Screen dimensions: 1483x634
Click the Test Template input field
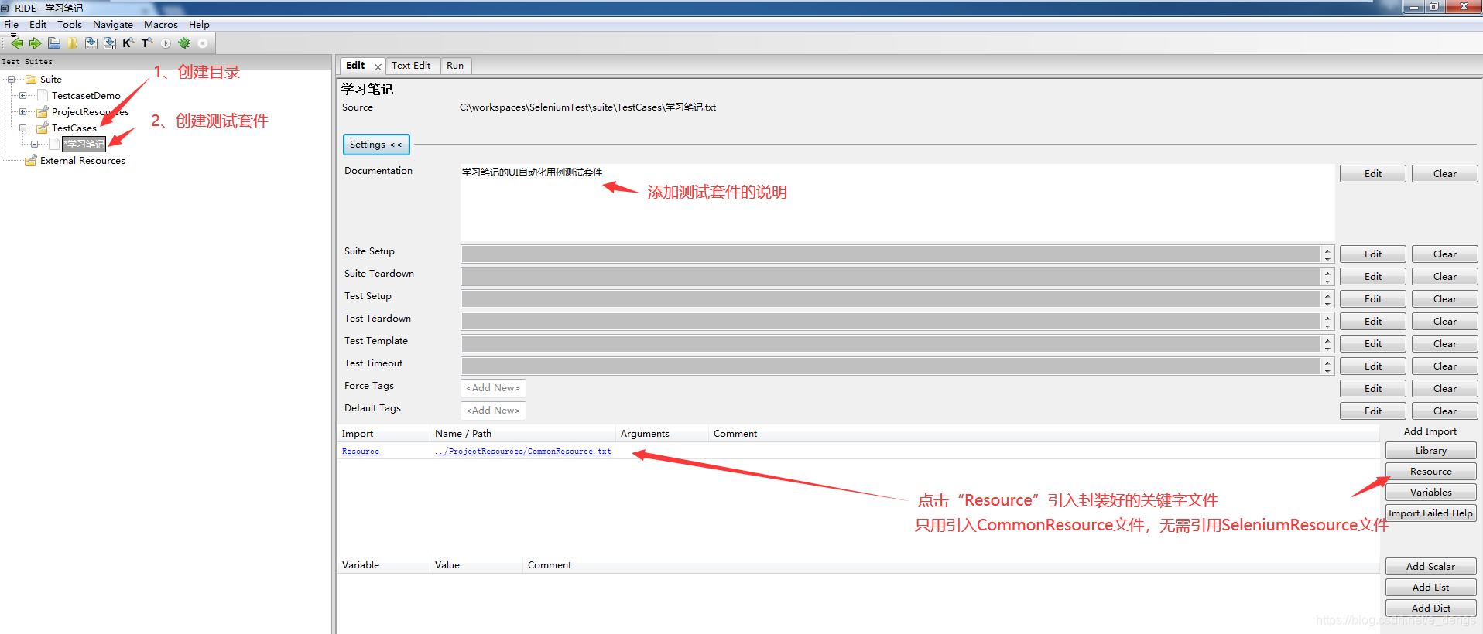(891, 344)
